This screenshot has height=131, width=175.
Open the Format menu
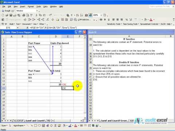tap(31, 7)
